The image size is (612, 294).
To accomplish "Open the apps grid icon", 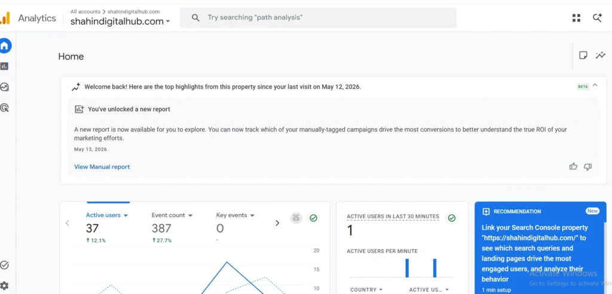I will (576, 18).
